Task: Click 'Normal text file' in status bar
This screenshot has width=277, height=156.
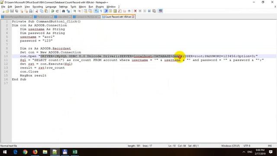Action: (9, 146)
